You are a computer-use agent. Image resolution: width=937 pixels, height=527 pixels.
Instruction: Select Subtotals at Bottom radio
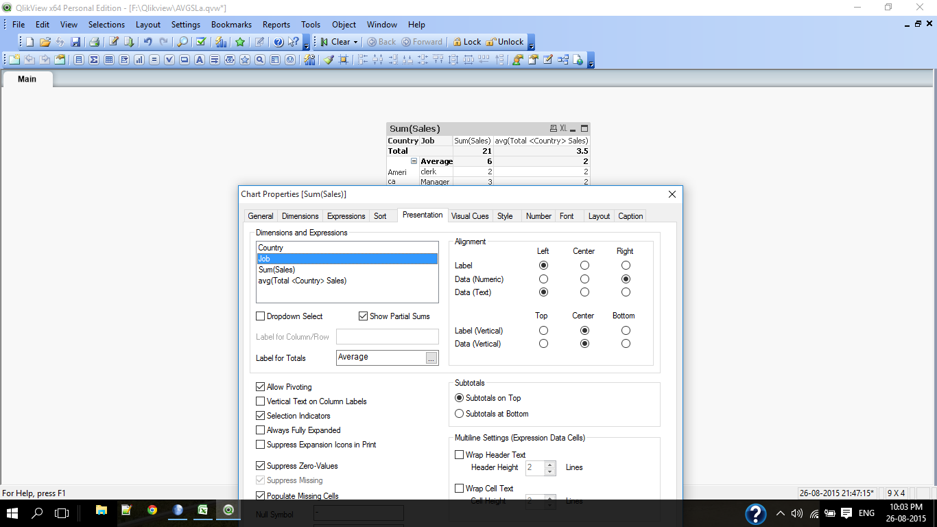pos(460,414)
